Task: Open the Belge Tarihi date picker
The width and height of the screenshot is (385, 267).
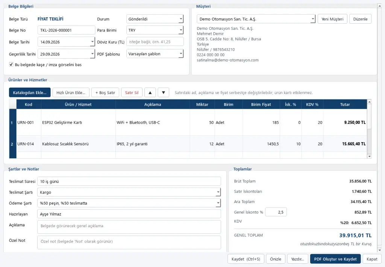Action: [x=92, y=42]
